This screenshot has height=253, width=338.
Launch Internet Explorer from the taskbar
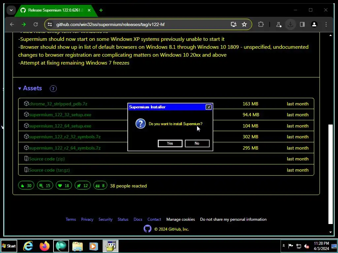coord(28,246)
